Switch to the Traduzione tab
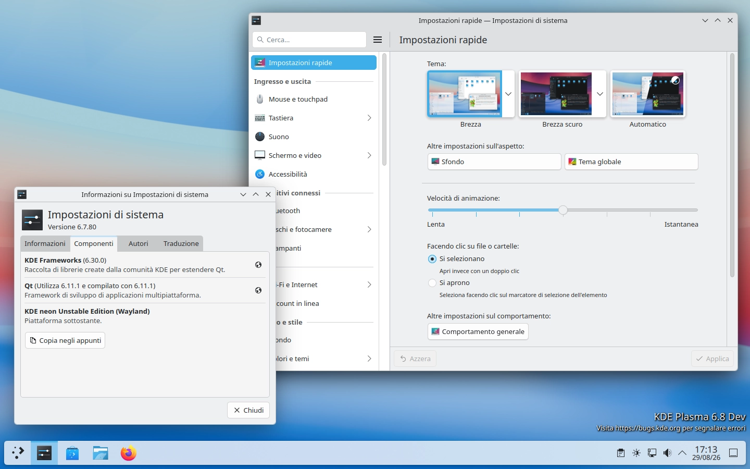750x469 pixels. pos(181,243)
